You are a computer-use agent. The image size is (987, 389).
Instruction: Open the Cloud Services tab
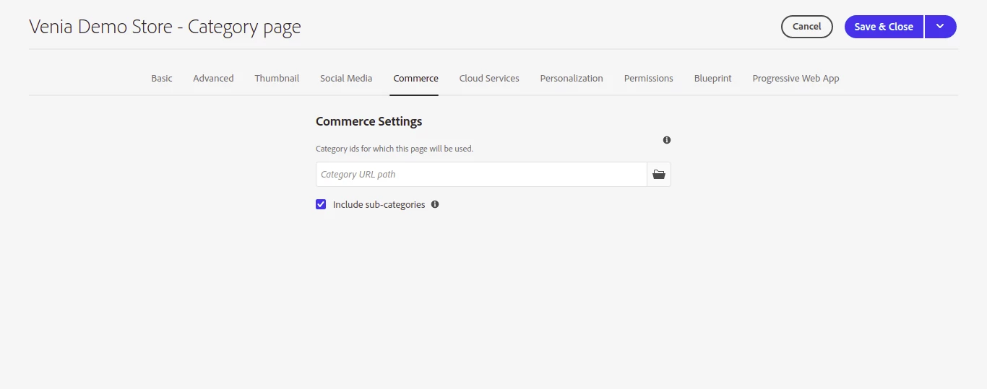click(489, 78)
